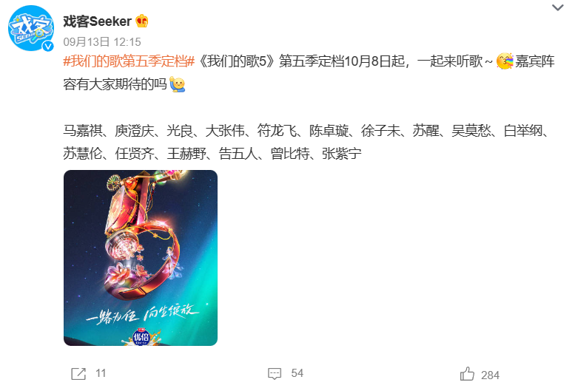Viewport: 575px width, 388px height.
Task: Open comments via speech bubble icon
Action: tap(275, 374)
